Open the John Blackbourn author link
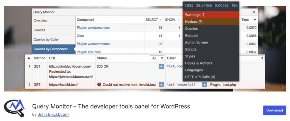The height and width of the screenshot is (121, 290). tap(53, 114)
